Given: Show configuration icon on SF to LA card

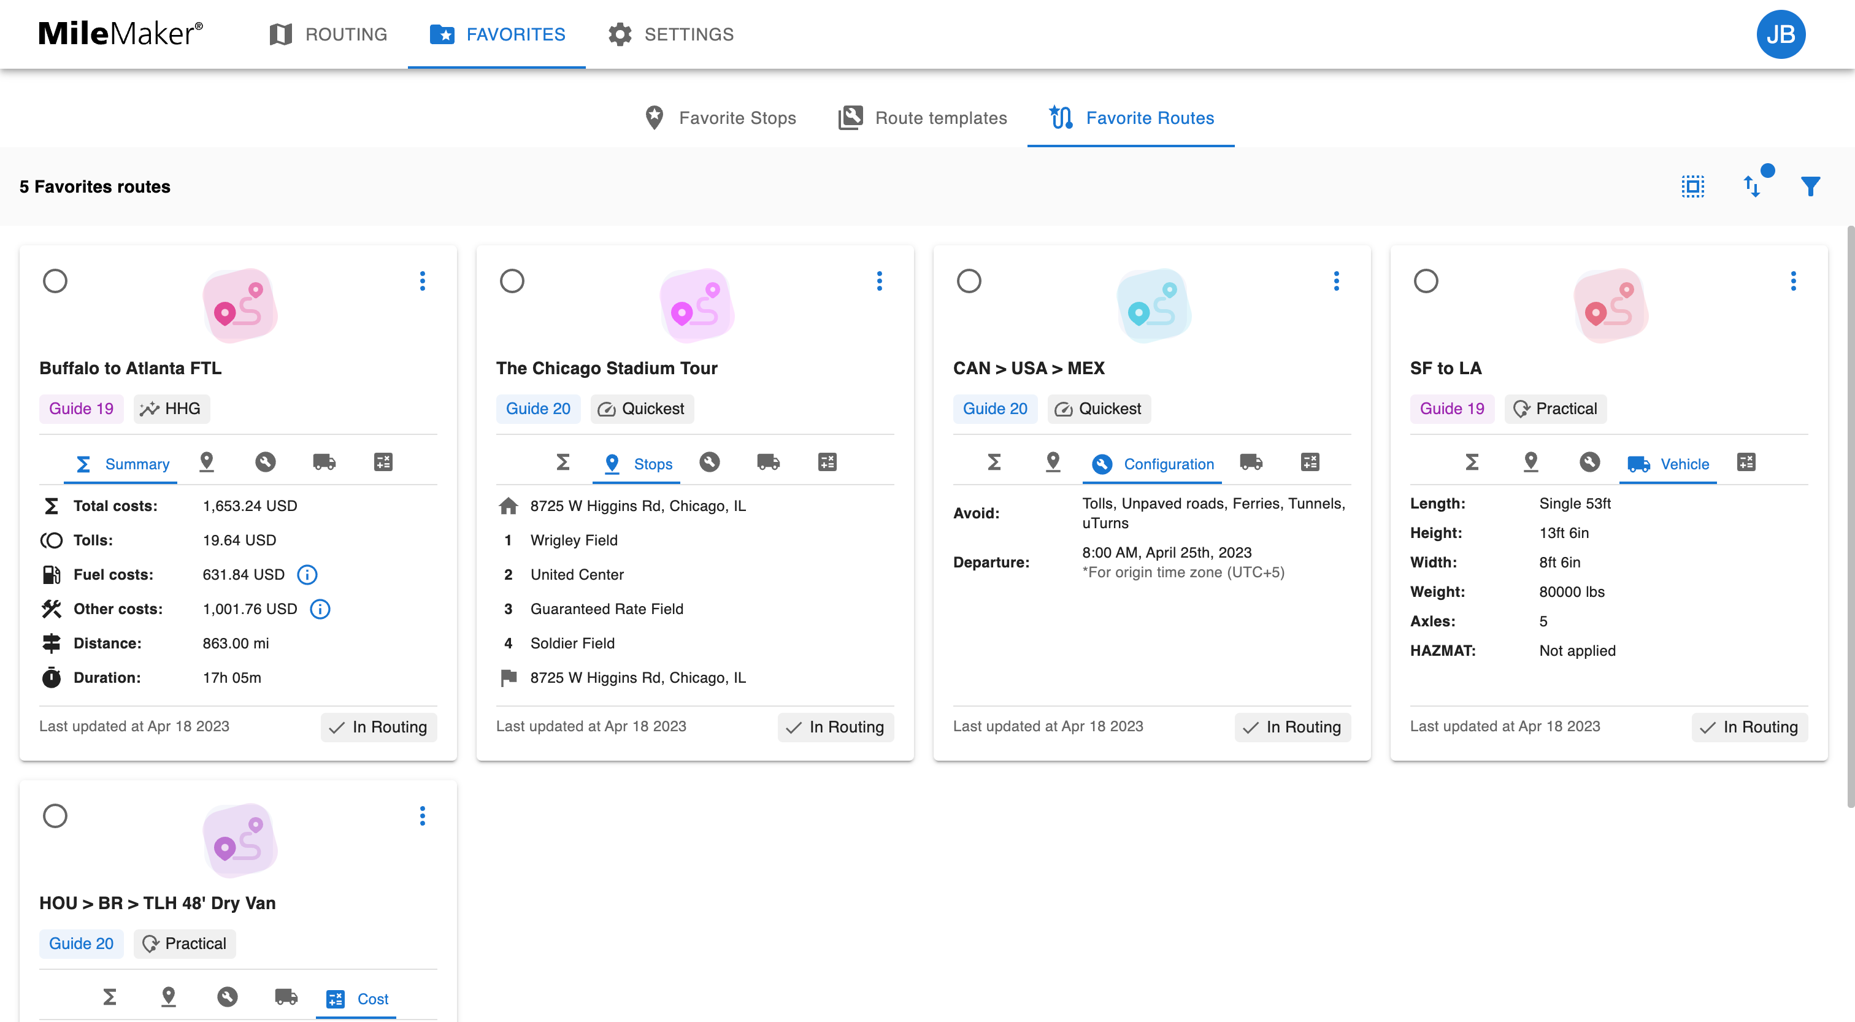Looking at the screenshot, I should [x=1590, y=463].
